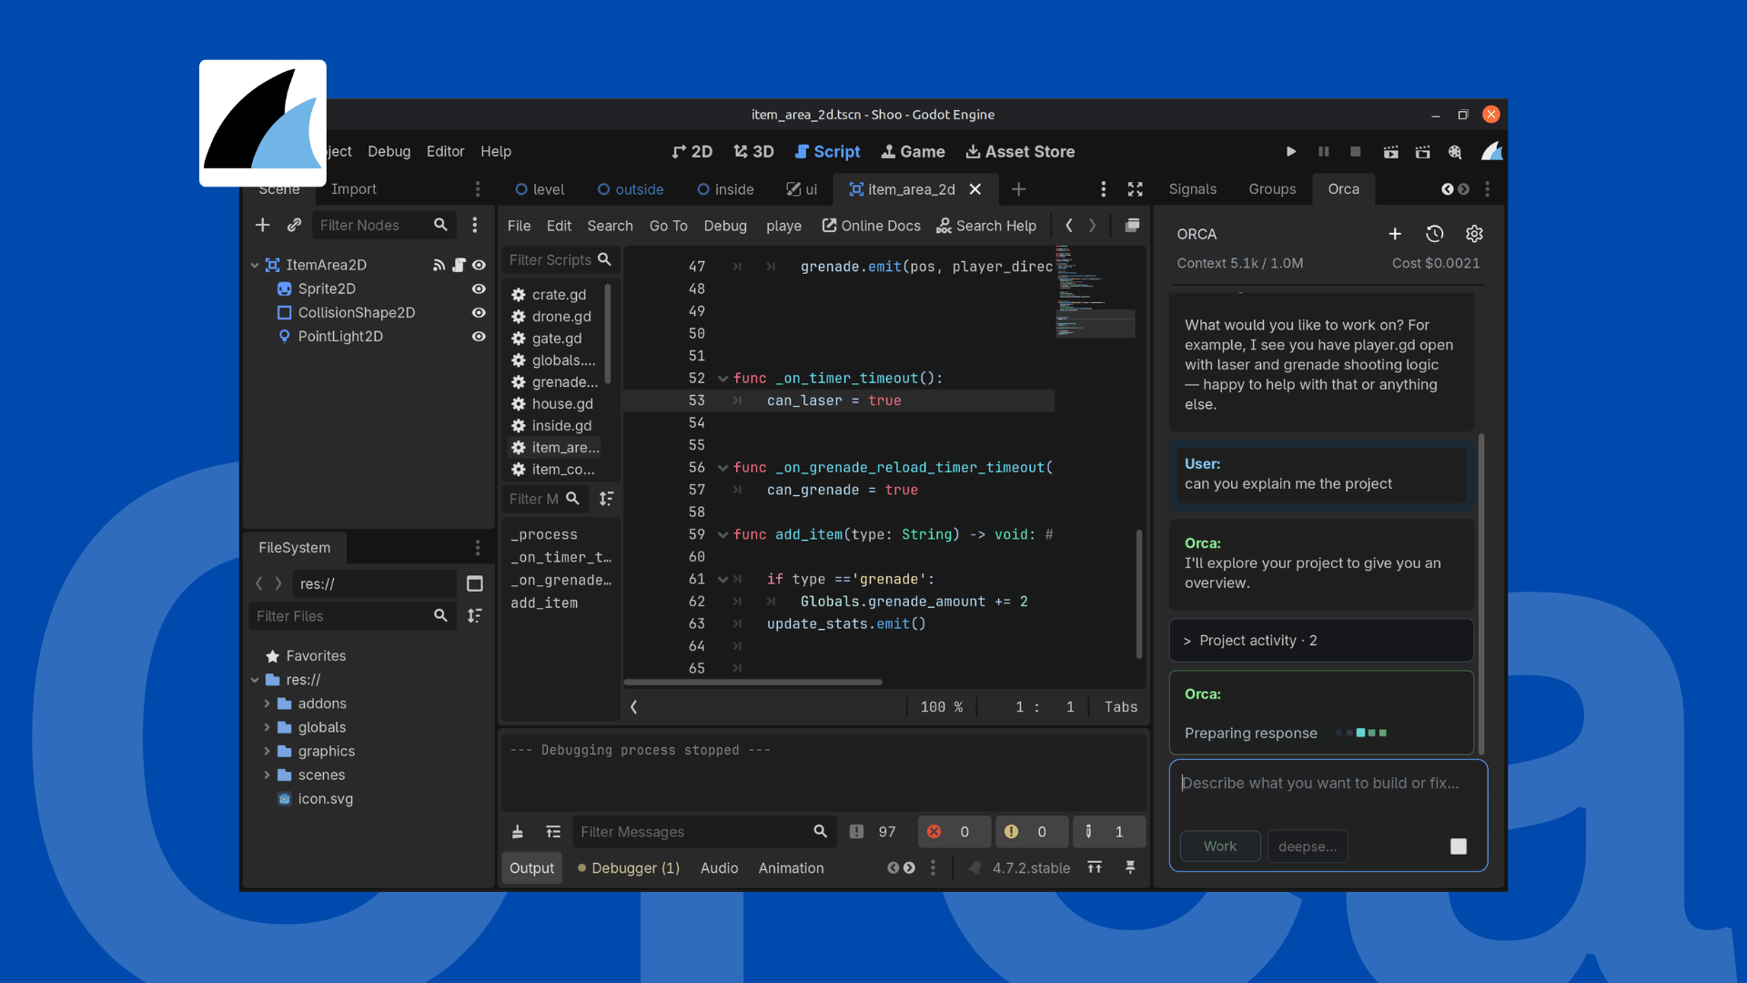Collapse the ItemArea2D tree node
Viewport: 1747px width, 983px height.
click(255, 265)
